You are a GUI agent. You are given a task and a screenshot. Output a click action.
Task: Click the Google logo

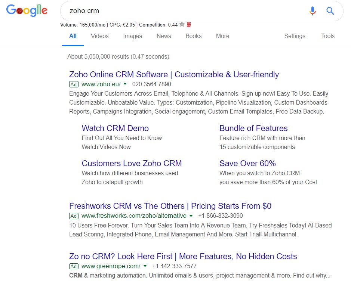(x=27, y=10)
